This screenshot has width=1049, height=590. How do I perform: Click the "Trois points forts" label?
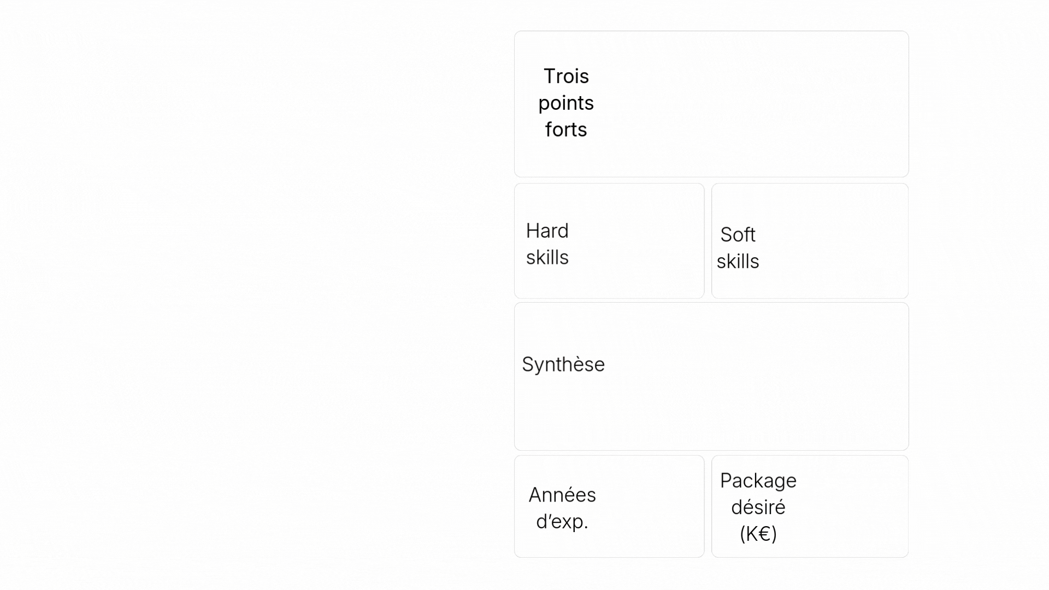[x=566, y=103]
